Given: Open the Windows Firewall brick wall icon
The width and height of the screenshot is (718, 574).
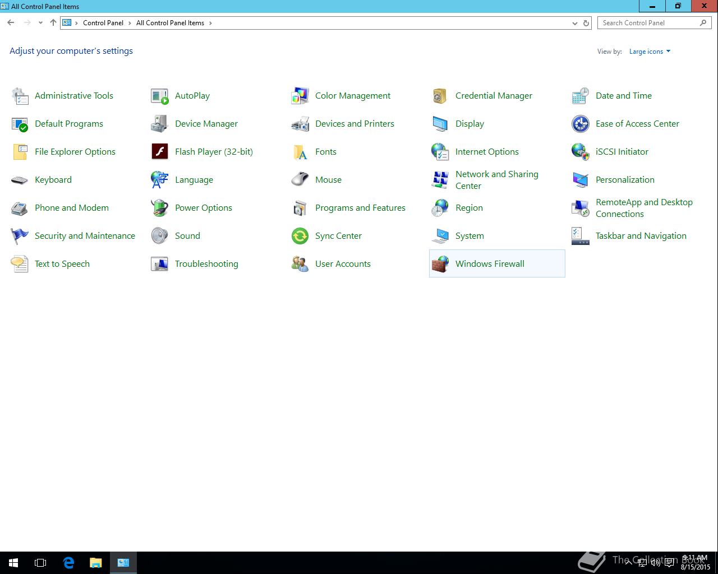Looking at the screenshot, I should pos(440,264).
